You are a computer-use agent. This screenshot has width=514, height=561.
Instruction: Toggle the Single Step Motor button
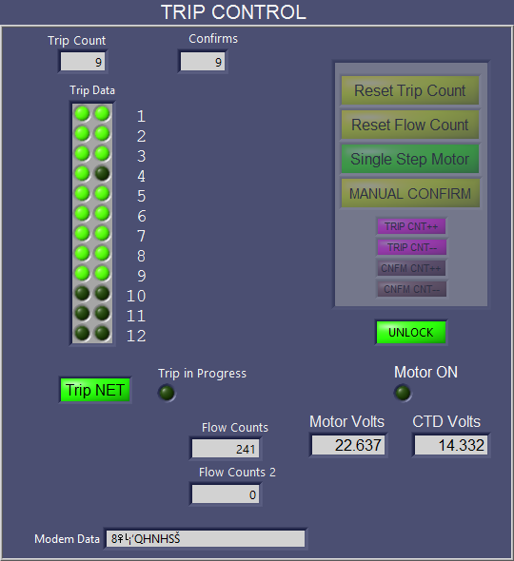tap(409, 159)
